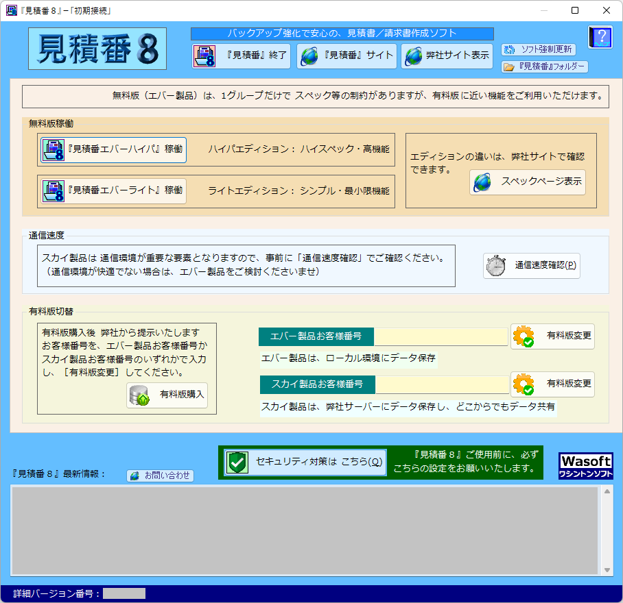Viewport: 623px width, 603px height.
Task: Show the スペックページ表示 spec page
Action: (527, 182)
